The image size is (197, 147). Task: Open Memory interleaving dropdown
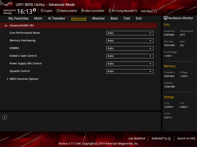(x=130, y=41)
